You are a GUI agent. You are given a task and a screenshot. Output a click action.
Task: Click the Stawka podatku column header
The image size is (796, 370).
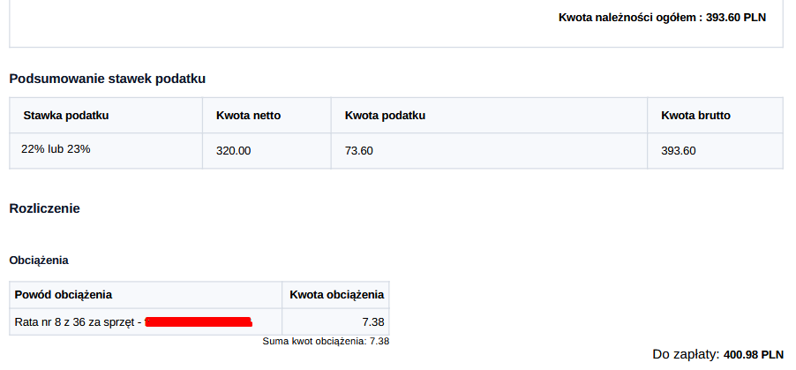66,115
